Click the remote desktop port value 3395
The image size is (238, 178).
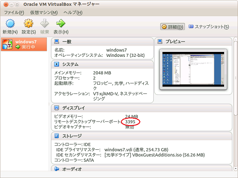(130, 122)
